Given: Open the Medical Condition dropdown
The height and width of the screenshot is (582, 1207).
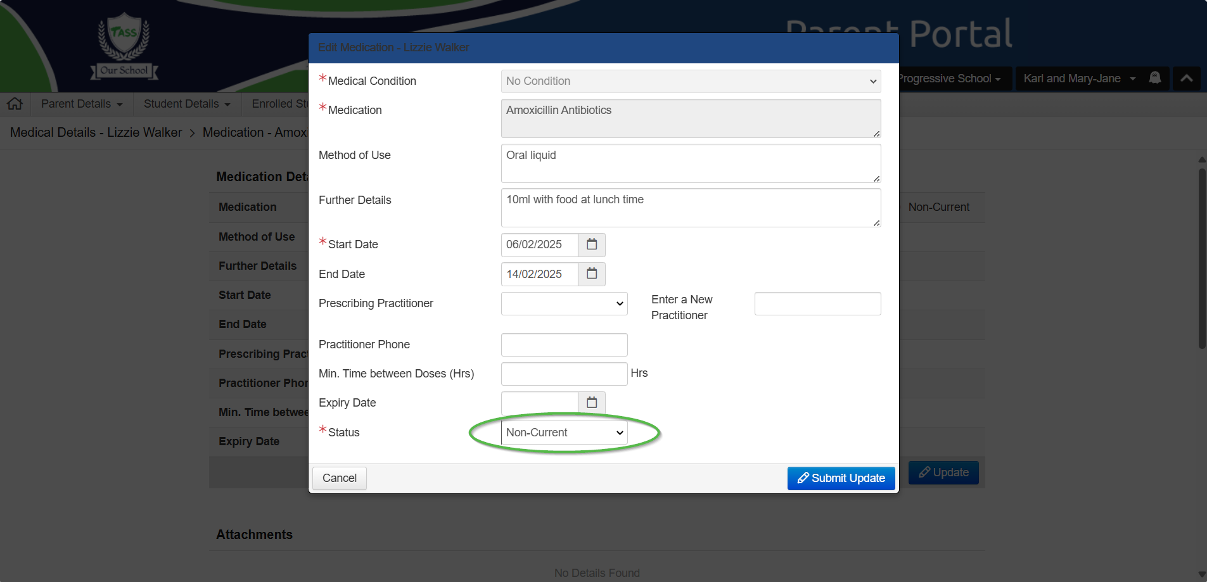Looking at the screenshot, I should 691,81.
